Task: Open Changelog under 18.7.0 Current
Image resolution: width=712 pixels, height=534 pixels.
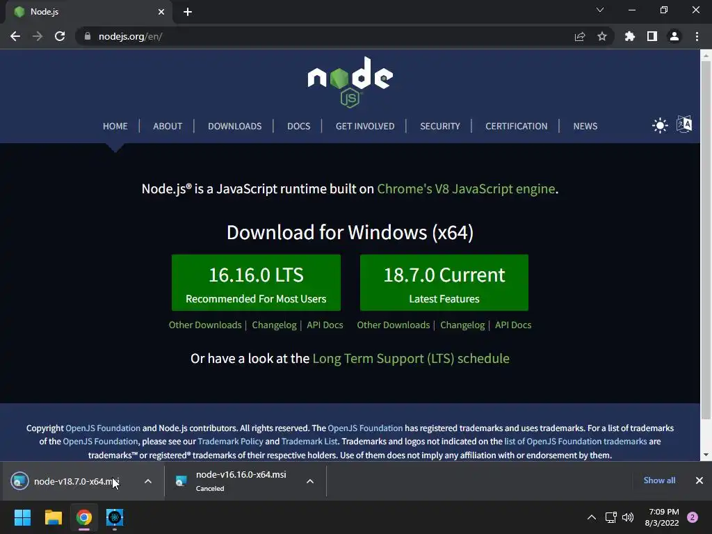Action: (x=462, y=325)
